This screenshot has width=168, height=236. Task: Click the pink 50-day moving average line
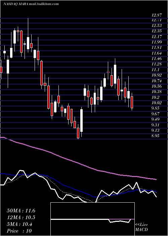pyautogui.click(x=78, y=163)
